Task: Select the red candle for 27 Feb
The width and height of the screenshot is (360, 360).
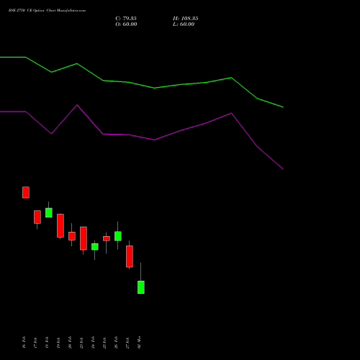Action: (130, 256)
